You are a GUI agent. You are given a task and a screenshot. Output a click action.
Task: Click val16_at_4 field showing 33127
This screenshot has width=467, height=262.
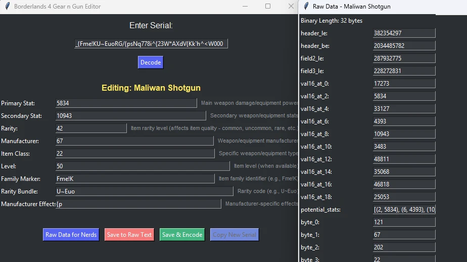click(x=404, y=109)
